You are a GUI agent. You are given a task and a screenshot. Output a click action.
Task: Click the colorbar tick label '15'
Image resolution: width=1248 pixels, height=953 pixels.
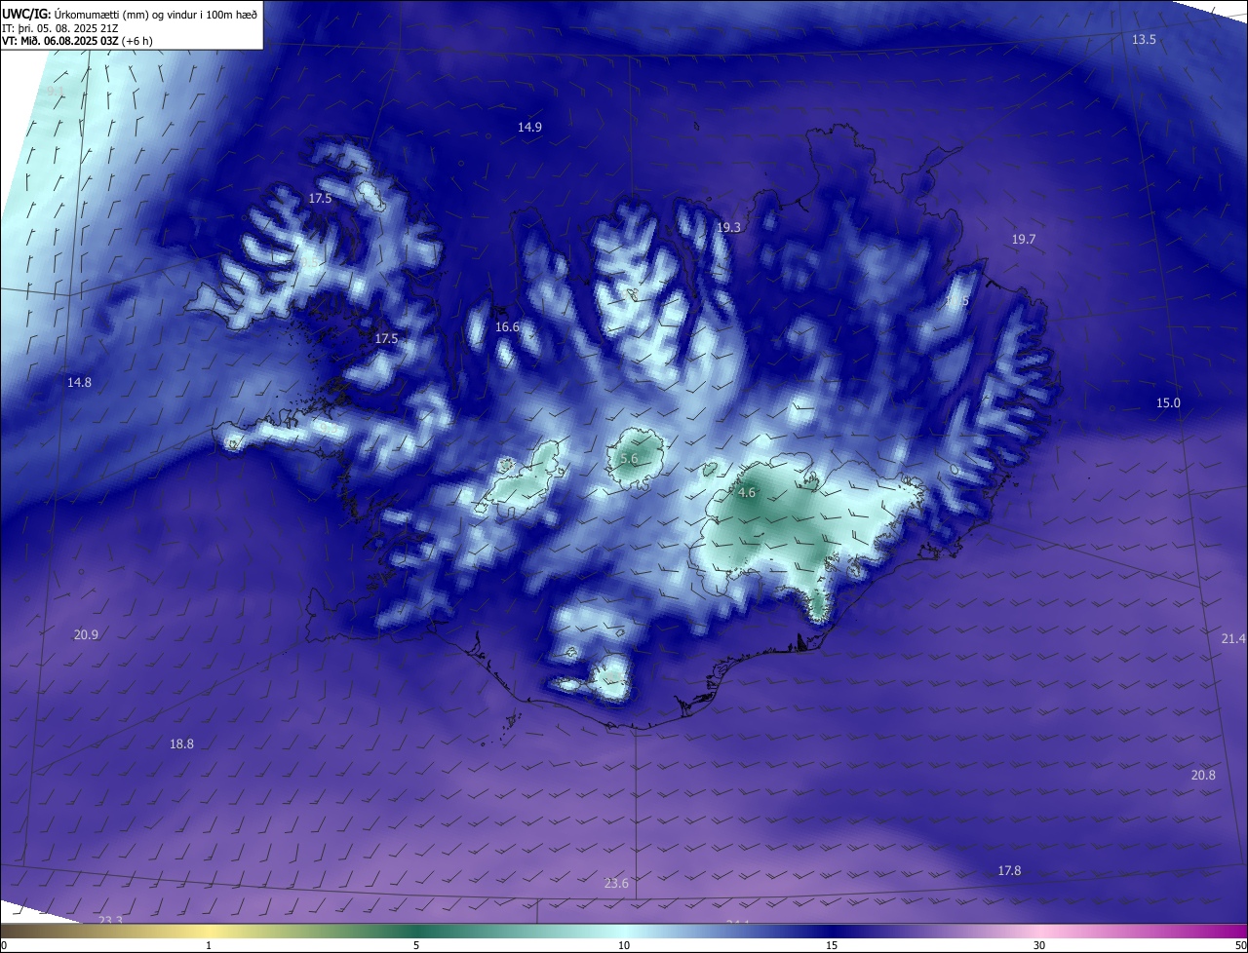832,946
